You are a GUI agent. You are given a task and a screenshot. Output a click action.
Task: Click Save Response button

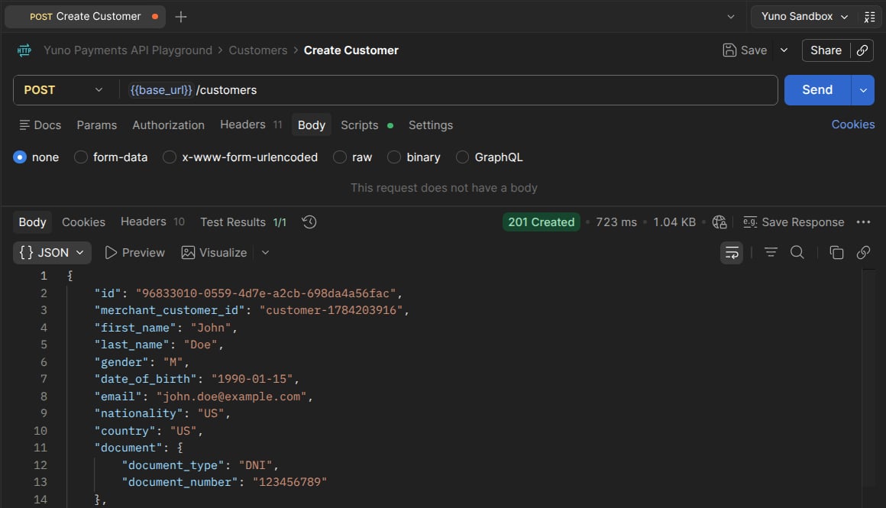794,222
